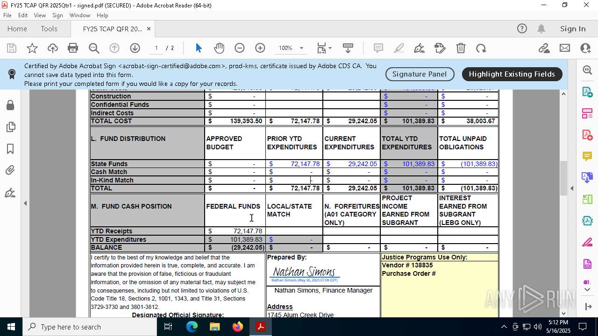Zoom out with the minus icon
Viewport: 598px width, 336px height.
click(x=240, y=48)
